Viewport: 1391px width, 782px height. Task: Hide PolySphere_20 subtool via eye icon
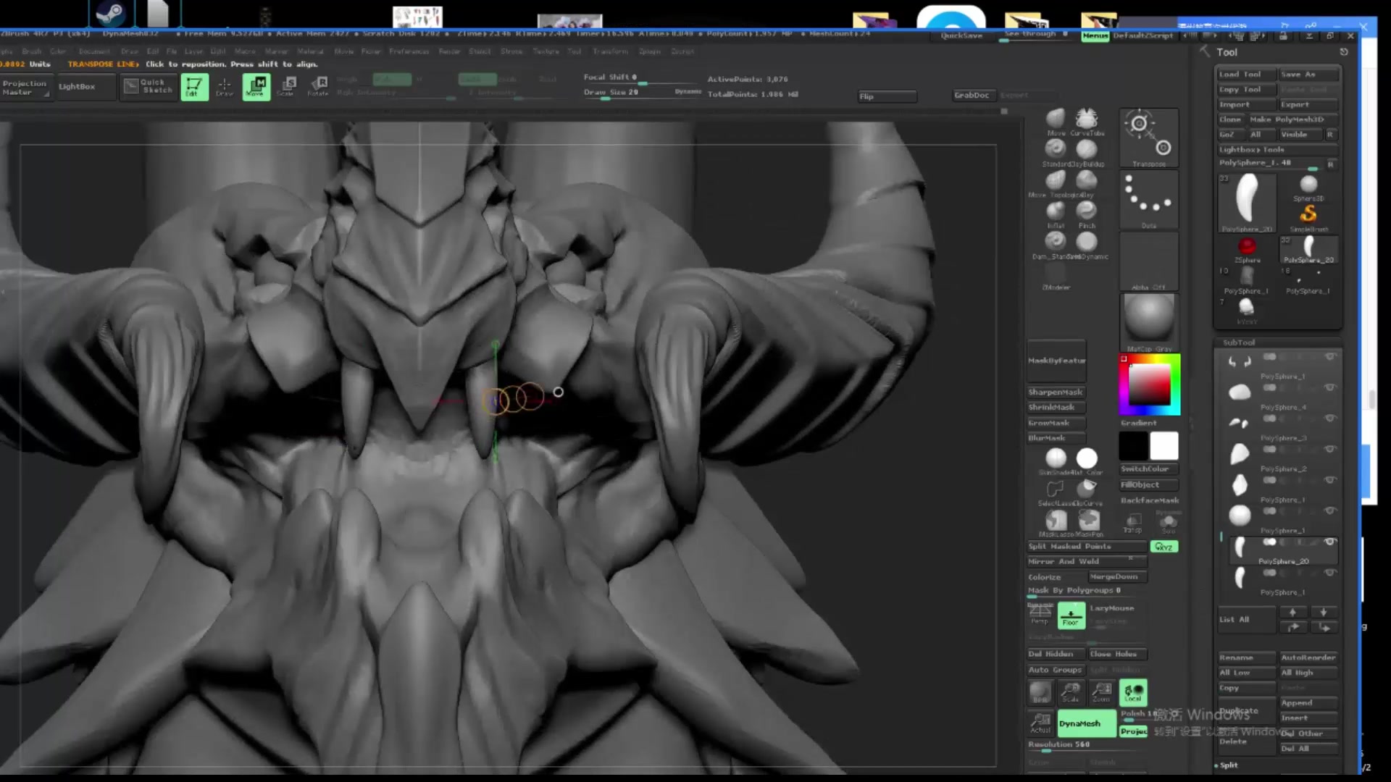pos(1329,542)
